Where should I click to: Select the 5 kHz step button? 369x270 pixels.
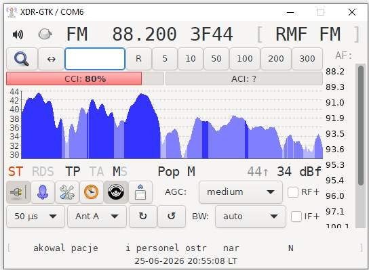[x=165, y=59]
